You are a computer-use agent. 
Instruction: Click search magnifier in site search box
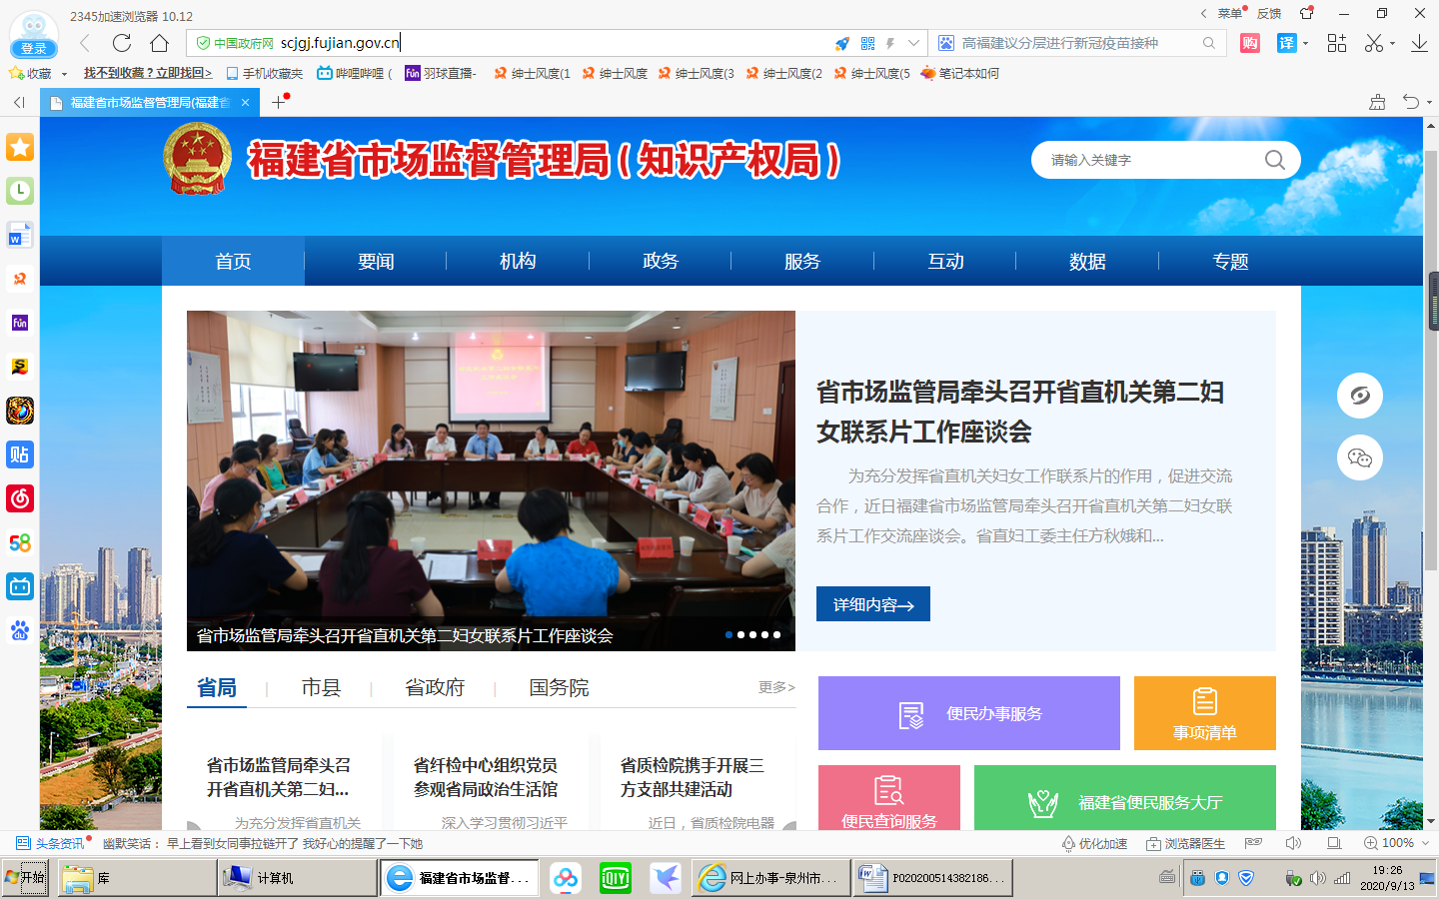pyautogui.click(x=1274, y=160)
